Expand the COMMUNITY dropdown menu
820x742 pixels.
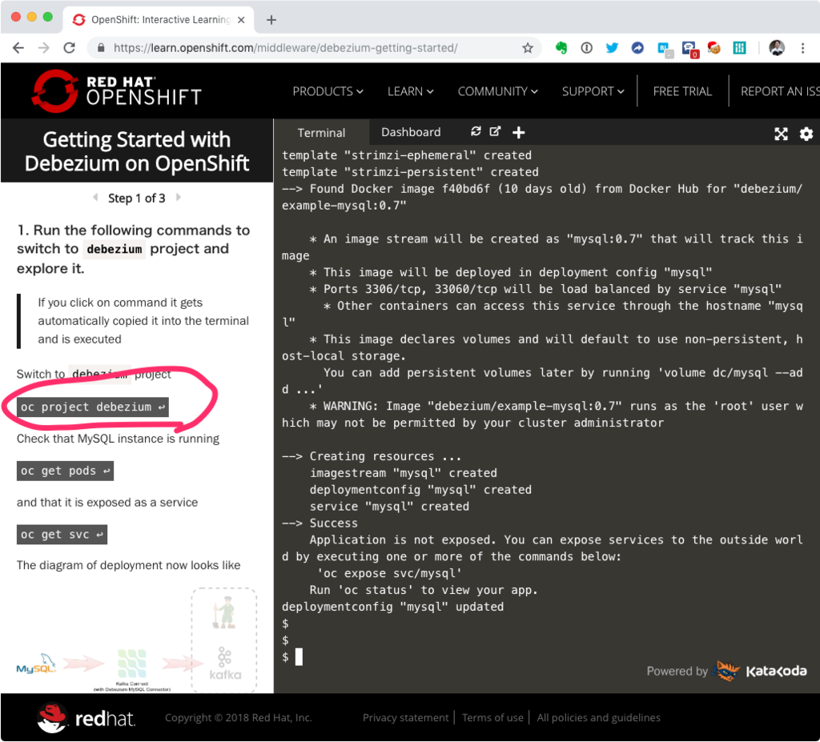point(498,91)
